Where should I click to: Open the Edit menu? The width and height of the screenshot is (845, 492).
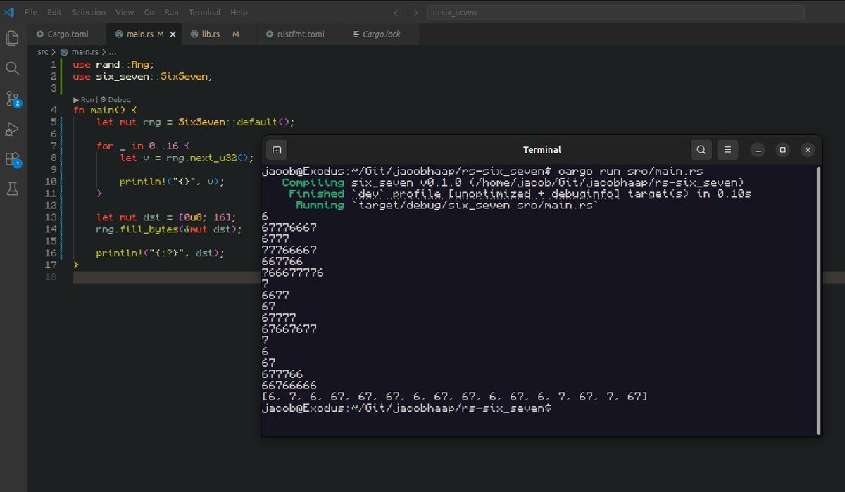coord(54,12)
